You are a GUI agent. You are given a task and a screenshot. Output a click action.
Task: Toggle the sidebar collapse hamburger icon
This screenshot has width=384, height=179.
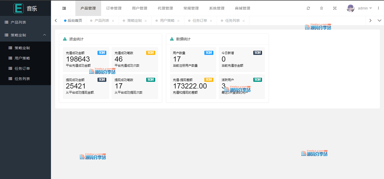pyautogui.click(x=64, y=8)
